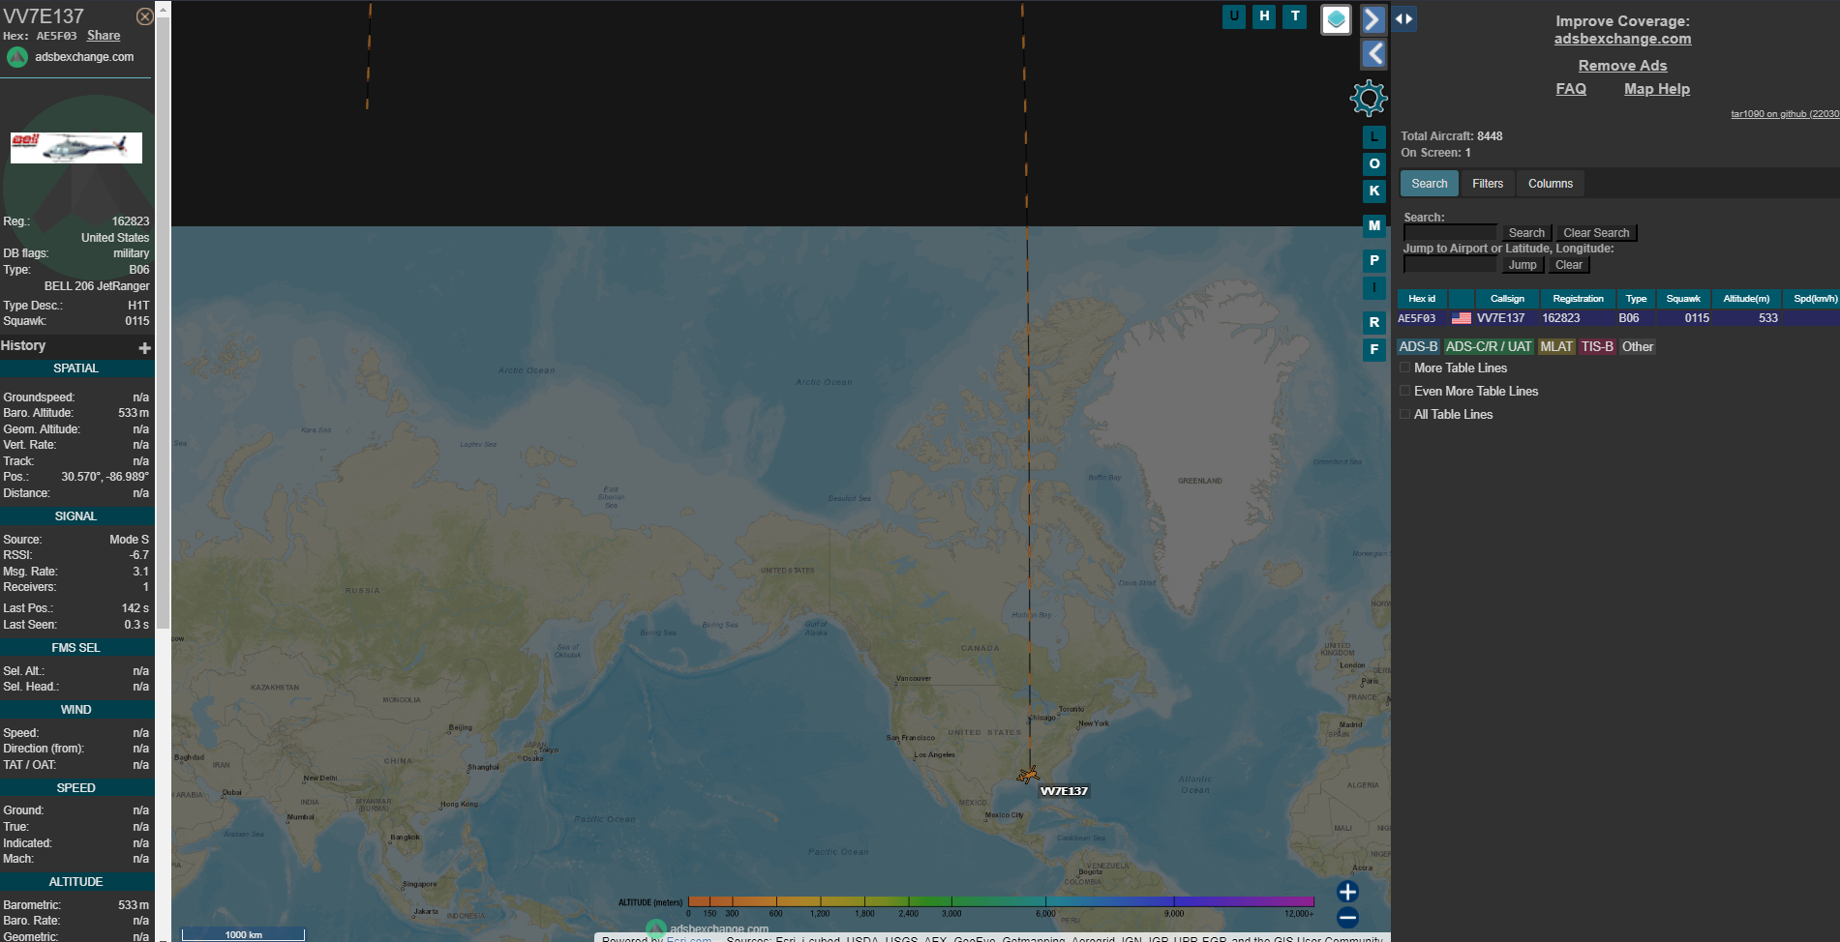Sort table by Type column header
This screenshot has width=1840, height=942.
point(1636,299)
